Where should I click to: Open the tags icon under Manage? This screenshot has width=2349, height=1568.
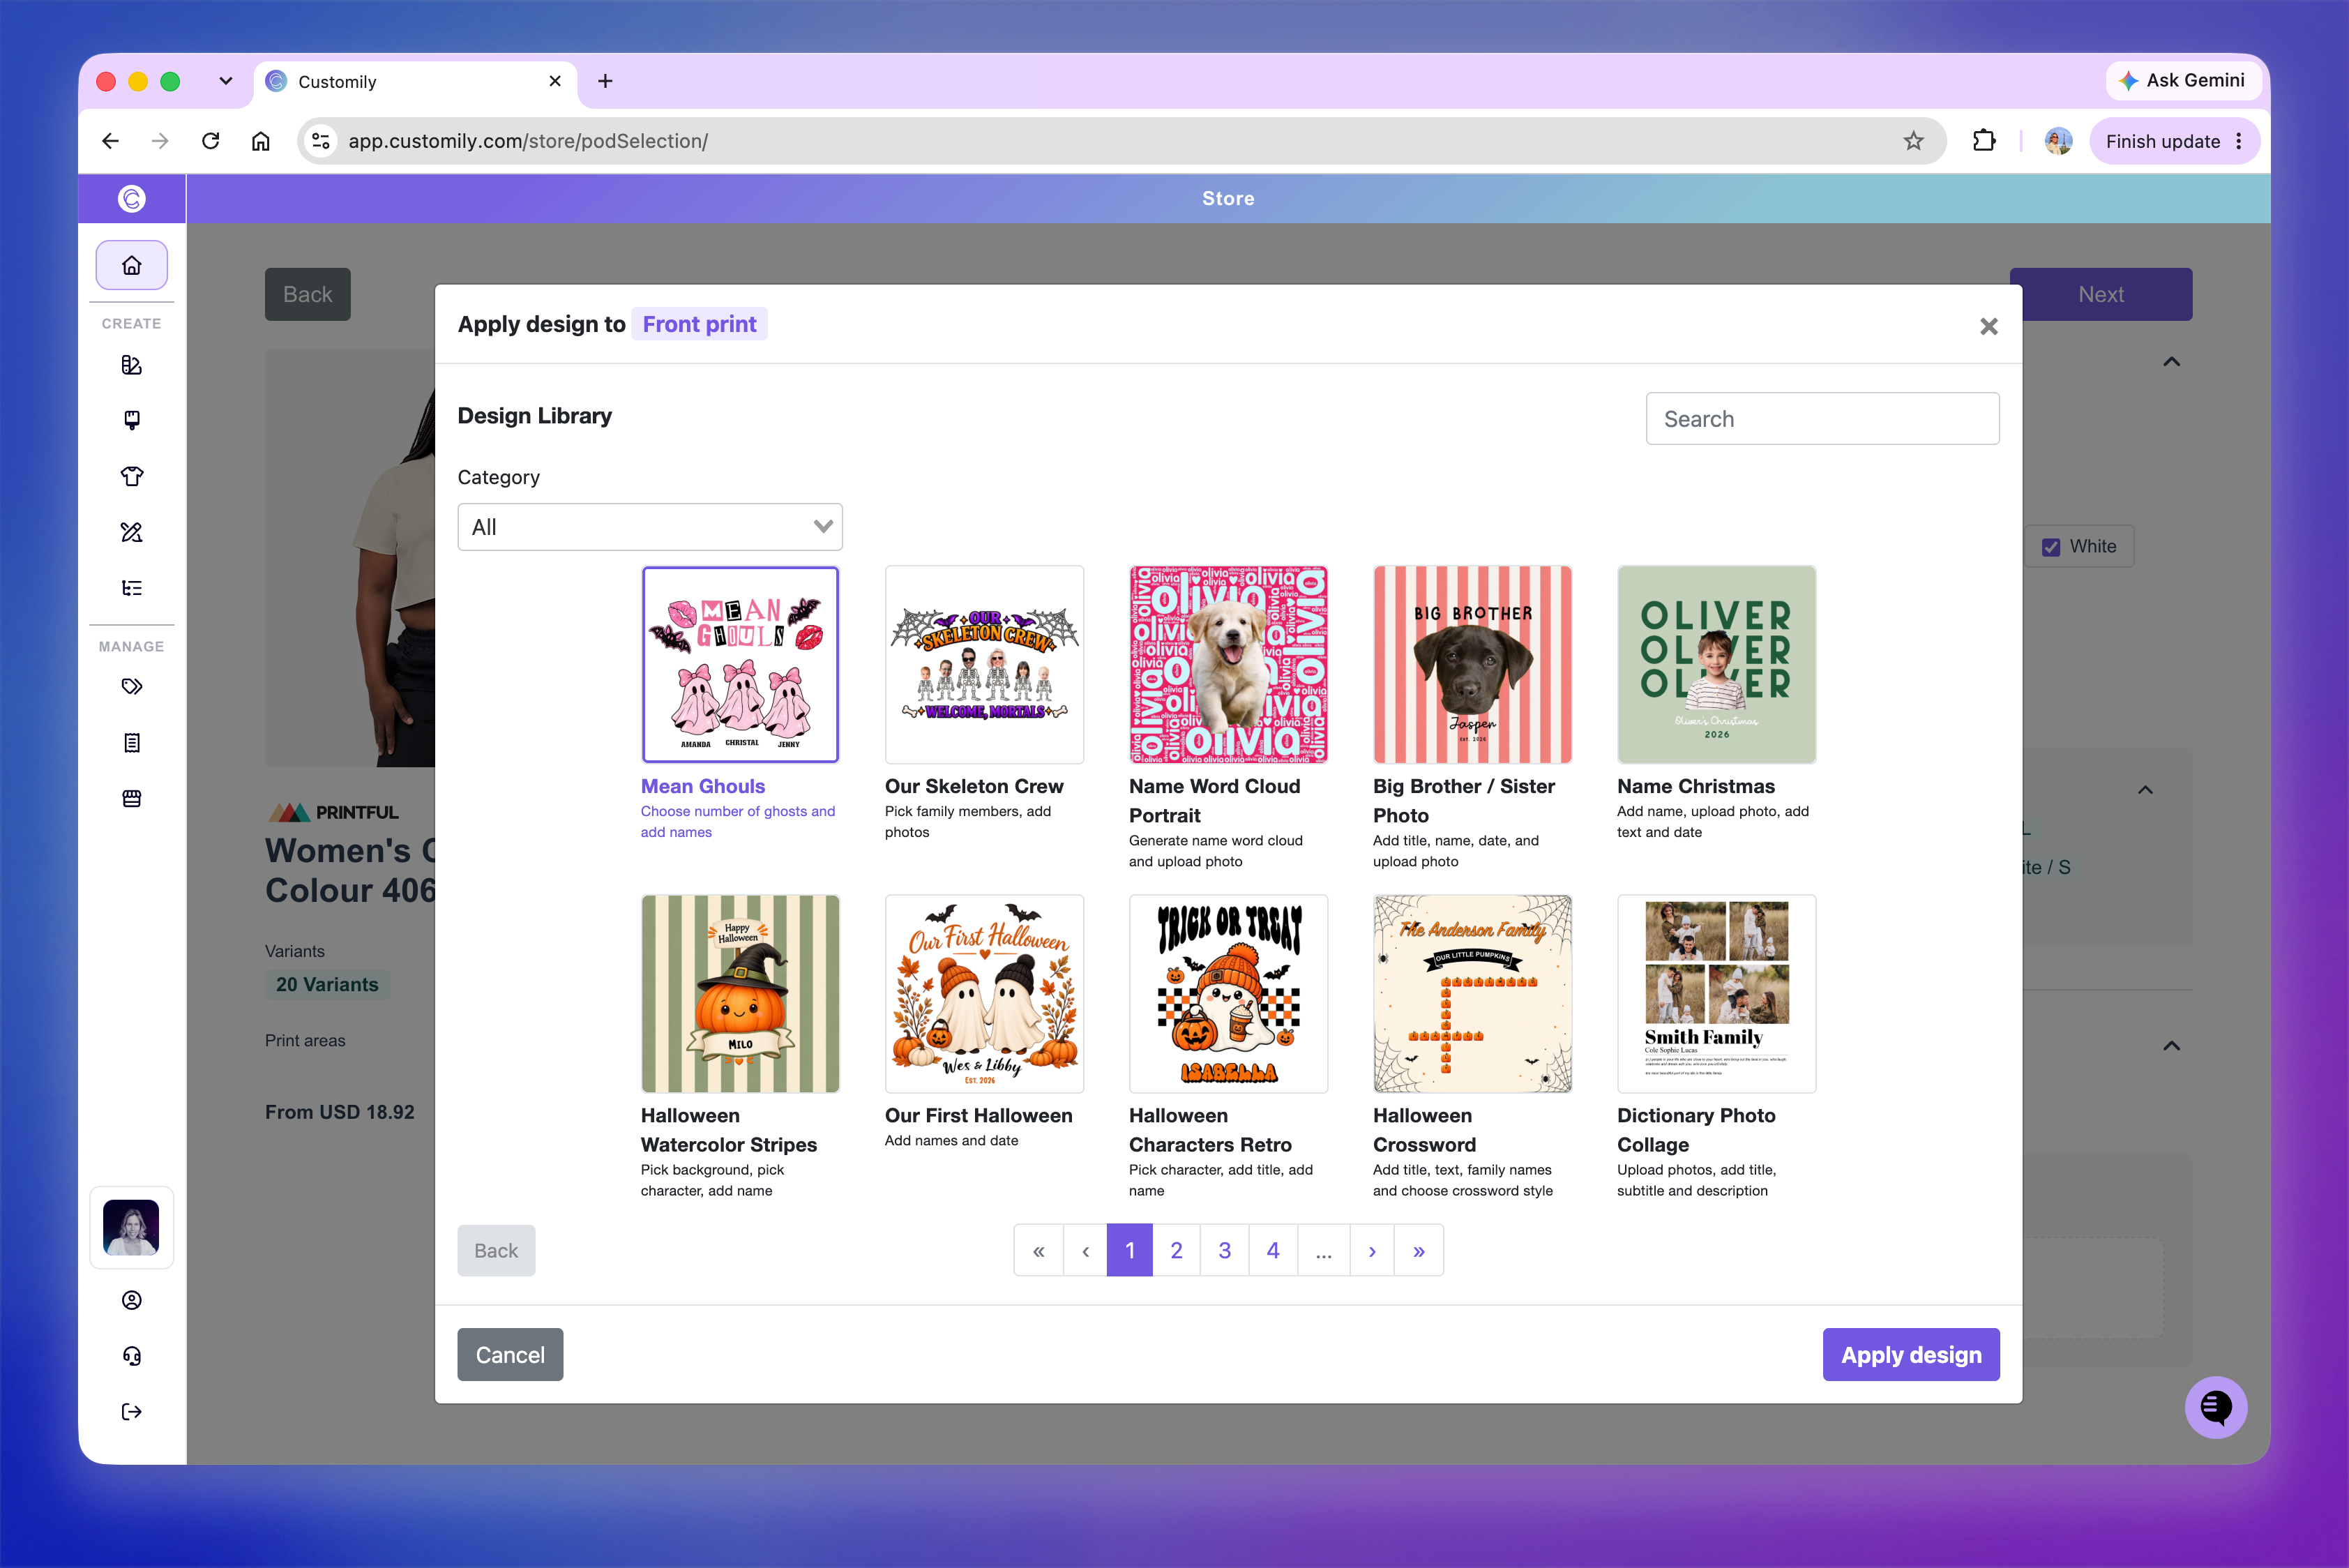131,687
